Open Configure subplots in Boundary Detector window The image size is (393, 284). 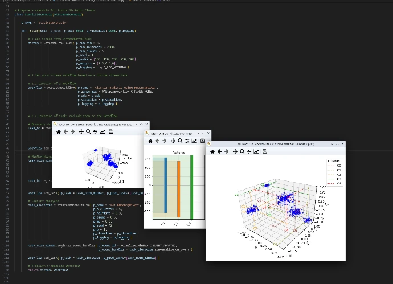point(187,141)
